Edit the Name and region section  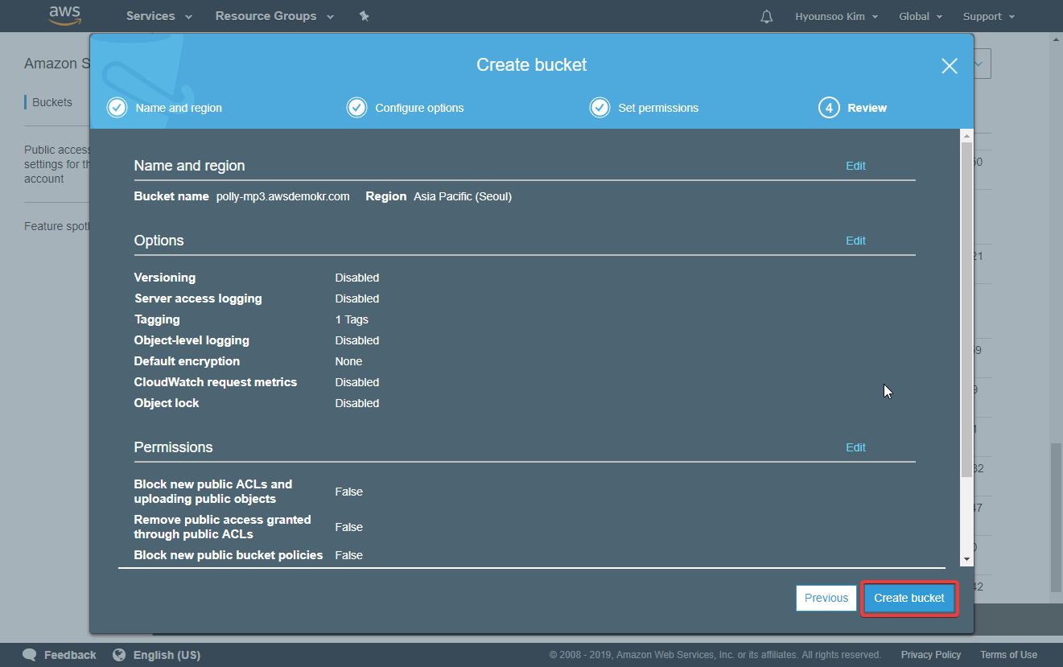pos(855,166)
